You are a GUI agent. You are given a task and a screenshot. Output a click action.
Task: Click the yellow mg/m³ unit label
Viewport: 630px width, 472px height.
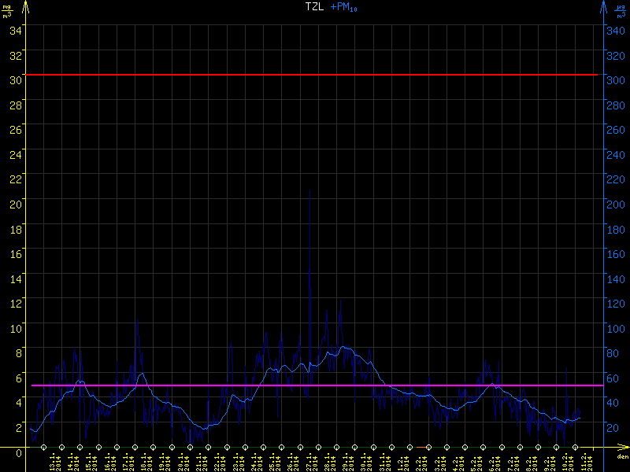pyautogui.click(x=6, y=9)
